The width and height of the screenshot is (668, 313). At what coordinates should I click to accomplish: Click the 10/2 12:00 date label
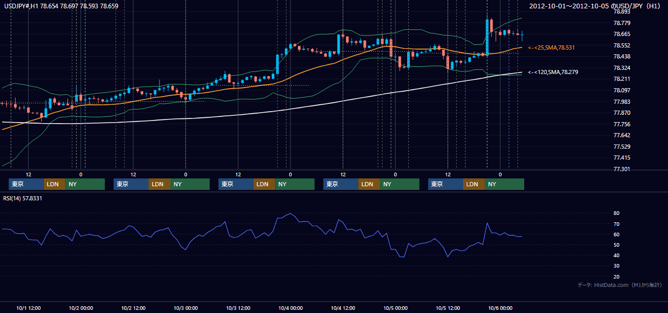[x=133, y=308]
